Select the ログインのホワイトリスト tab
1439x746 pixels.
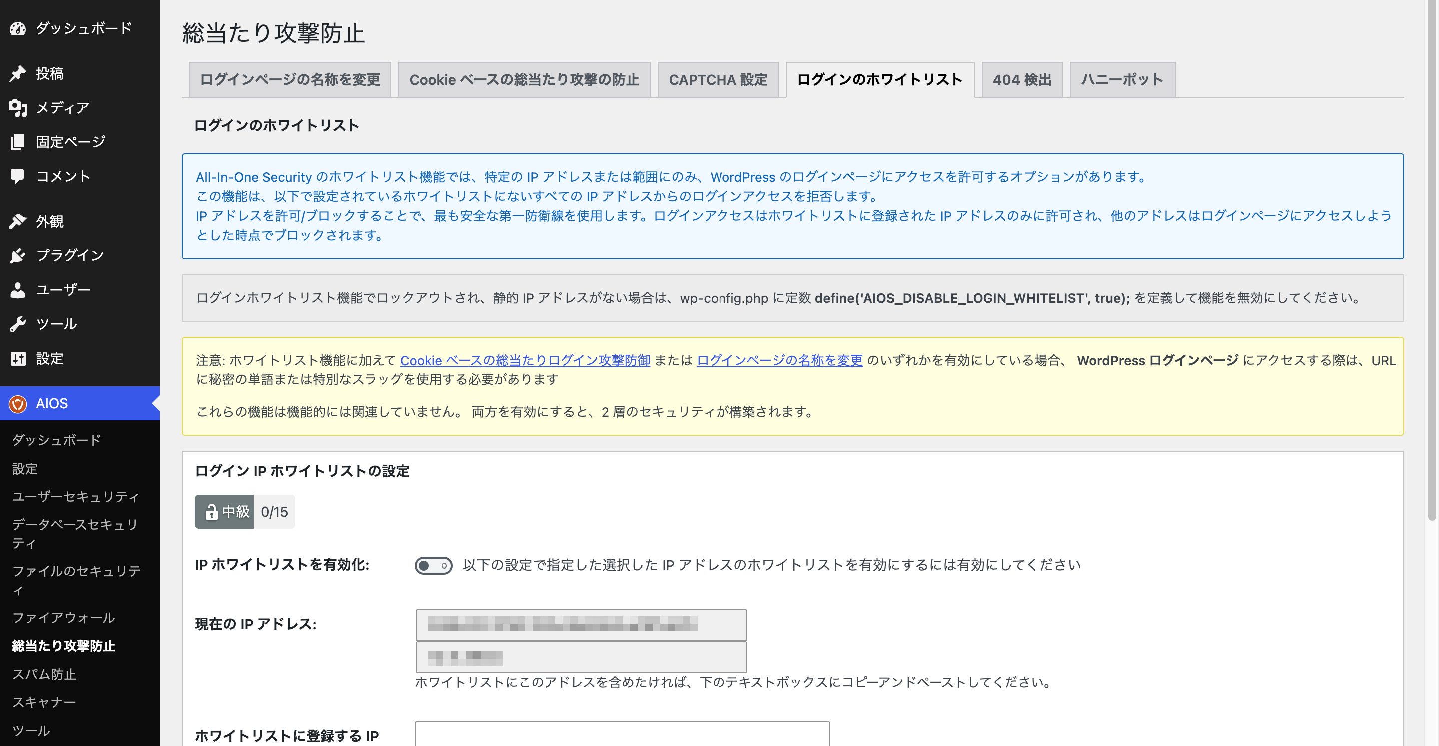[880, 80]
